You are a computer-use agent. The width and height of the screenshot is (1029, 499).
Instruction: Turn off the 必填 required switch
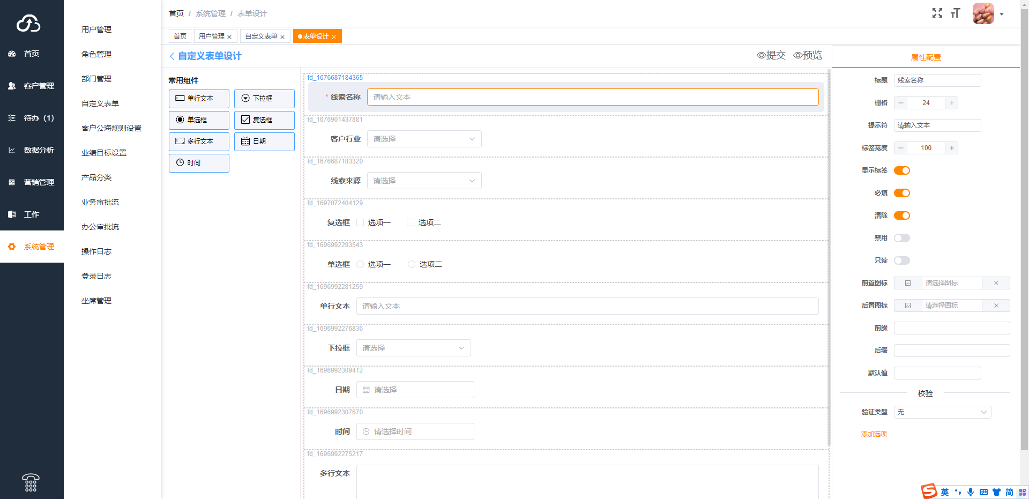tap(902, 193)
